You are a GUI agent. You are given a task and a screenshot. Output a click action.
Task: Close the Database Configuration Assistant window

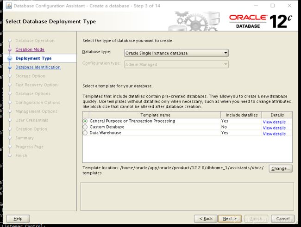tap(289, 6)
